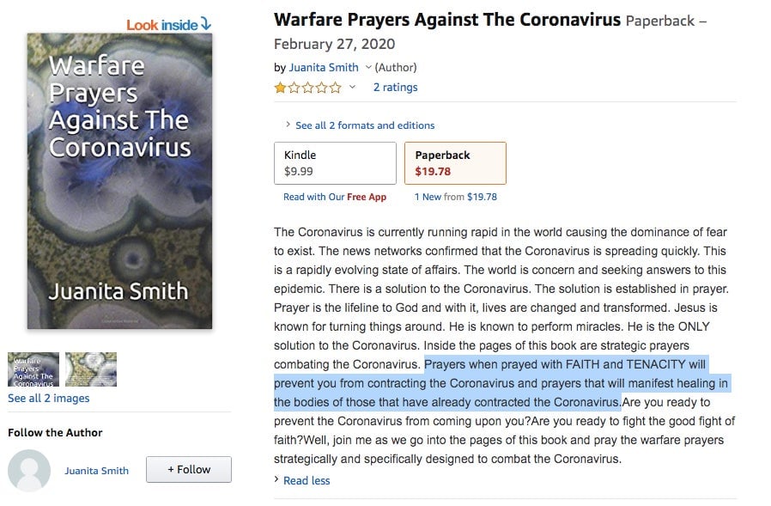
Task: Open the 2 ratings link
Action: [x=395, y=87]
